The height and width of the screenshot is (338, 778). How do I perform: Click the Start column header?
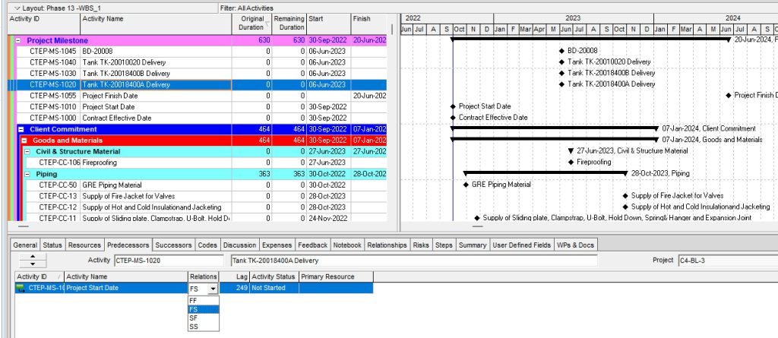pyautogui.click(x=329, y=24)
